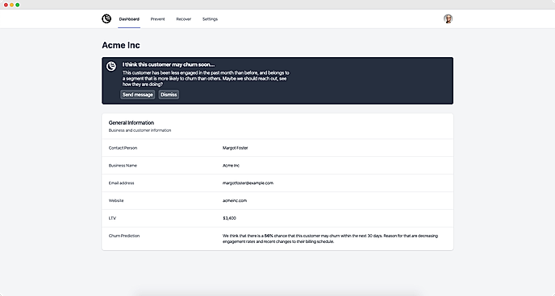Click the LTV label
The height and width of the screenshot is (296, 555).
112,218
